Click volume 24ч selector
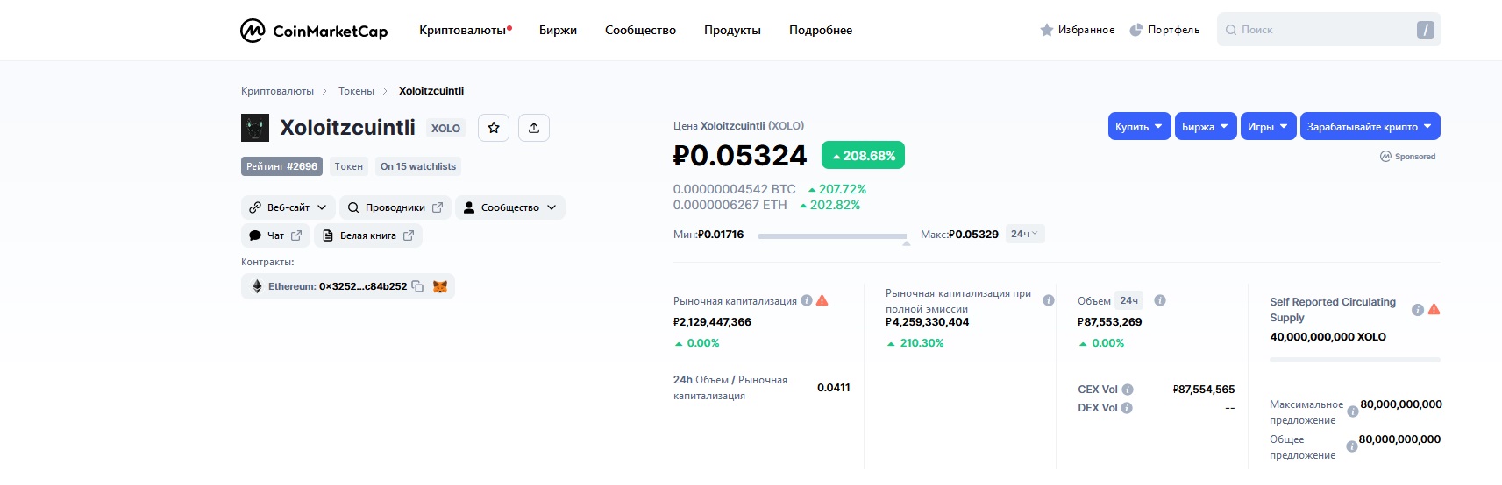The image size is (1502, 485). 1128,300
